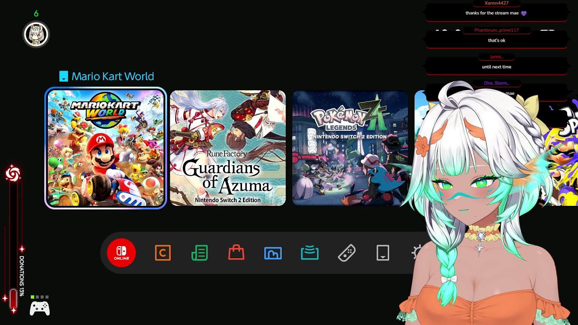This screenshot has width=578, height=325.
Task: Click chat message "until next time"
Action: coord(497,67)
